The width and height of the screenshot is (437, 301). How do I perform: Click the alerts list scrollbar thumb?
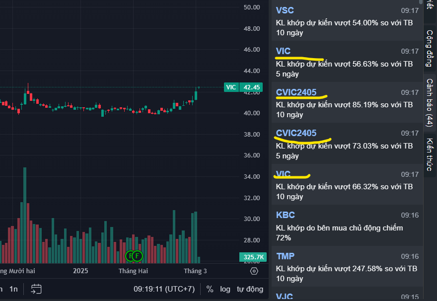(x=421, y=1)
